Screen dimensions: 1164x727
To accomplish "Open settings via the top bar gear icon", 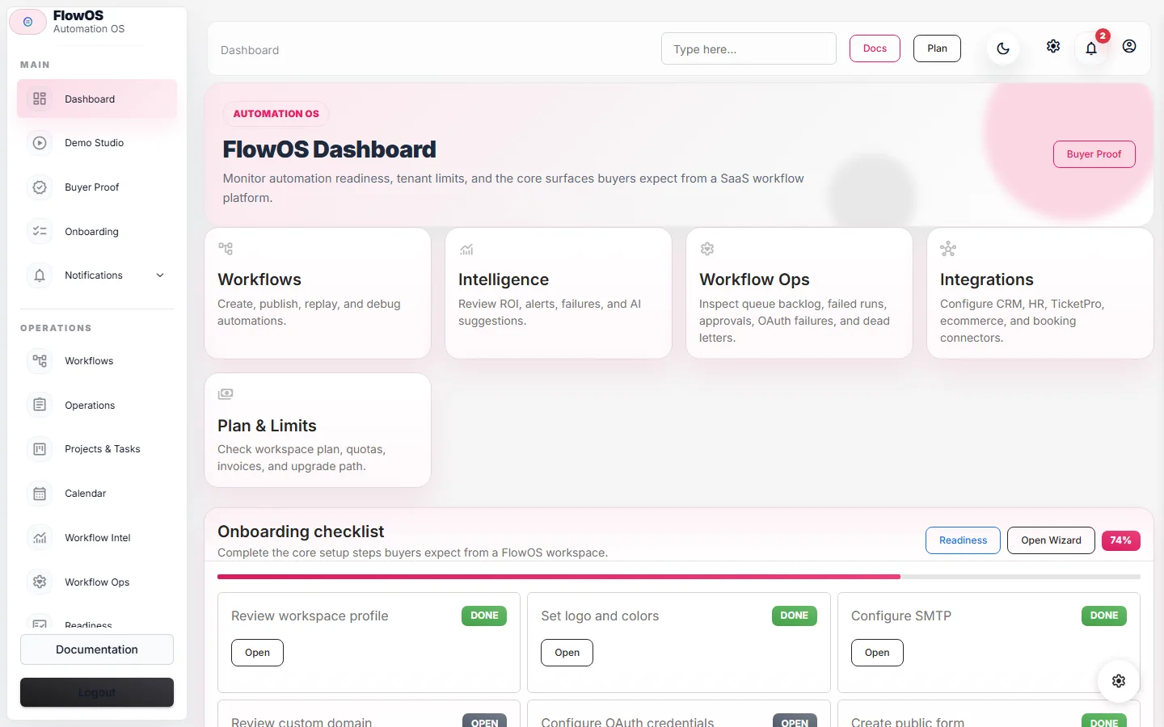I will coord(1053,46).
